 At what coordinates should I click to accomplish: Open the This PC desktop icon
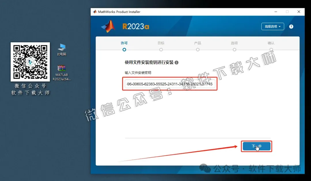[x=62, y=49]
